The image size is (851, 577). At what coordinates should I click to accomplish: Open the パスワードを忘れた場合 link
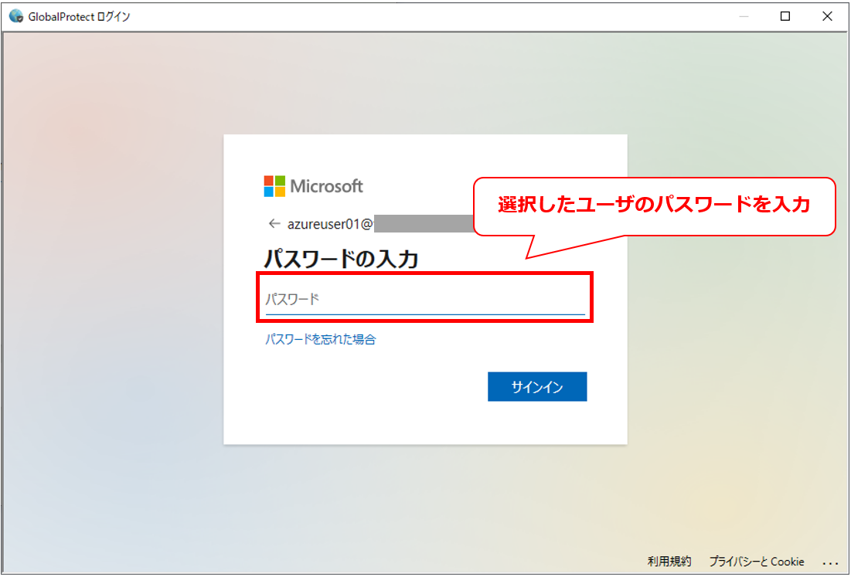[320, 339]
